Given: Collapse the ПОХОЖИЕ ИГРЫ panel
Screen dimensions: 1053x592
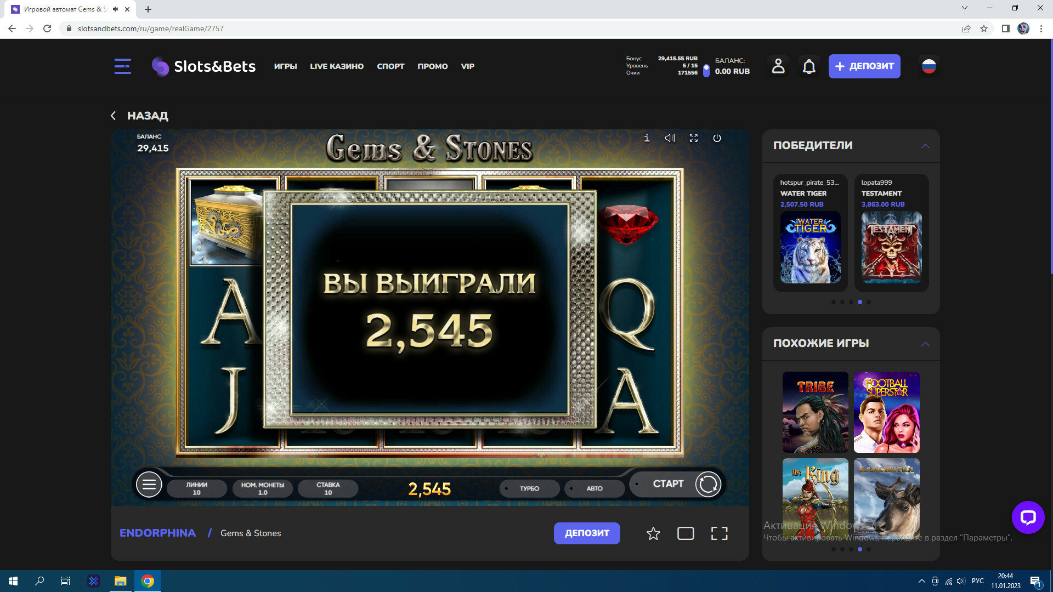Looking at the screenshot, I should pos(925,344).
